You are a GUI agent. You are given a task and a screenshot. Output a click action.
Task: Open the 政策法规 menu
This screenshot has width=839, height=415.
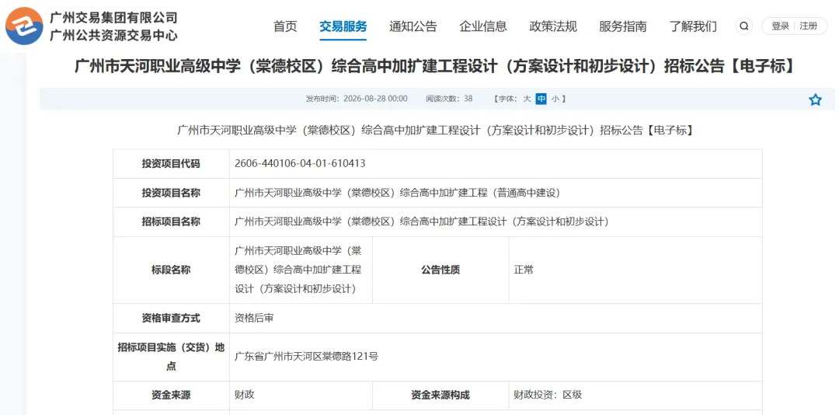click(x=553, y=26)
